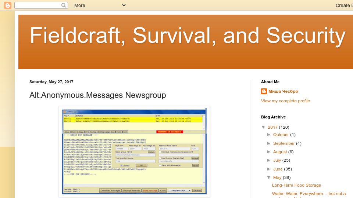Viewport: 353px width, 198px height.
Task: Collapse the May archive month
Action: (268, 177)
